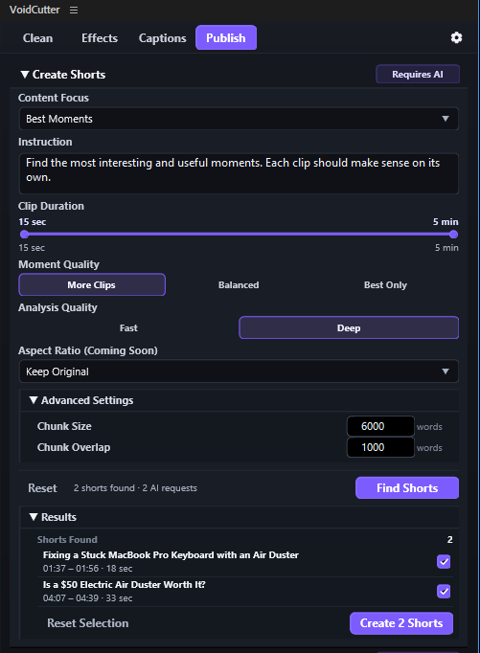Select Balanced moment quality
Image resolution: width=480 pixels, height=653 pixels.
point(239,285)
